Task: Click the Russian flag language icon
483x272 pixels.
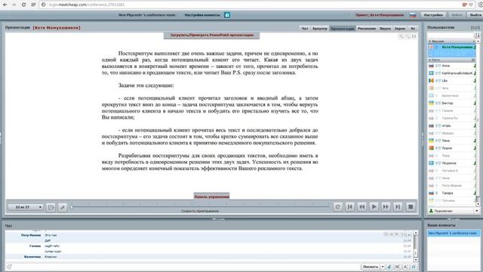Action: [413, 15]
